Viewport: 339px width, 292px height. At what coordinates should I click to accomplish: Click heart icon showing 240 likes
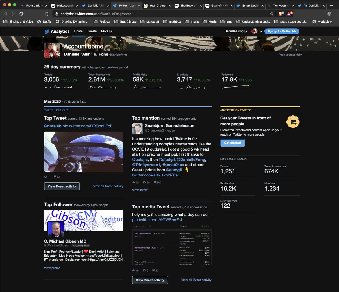[155, 182]
